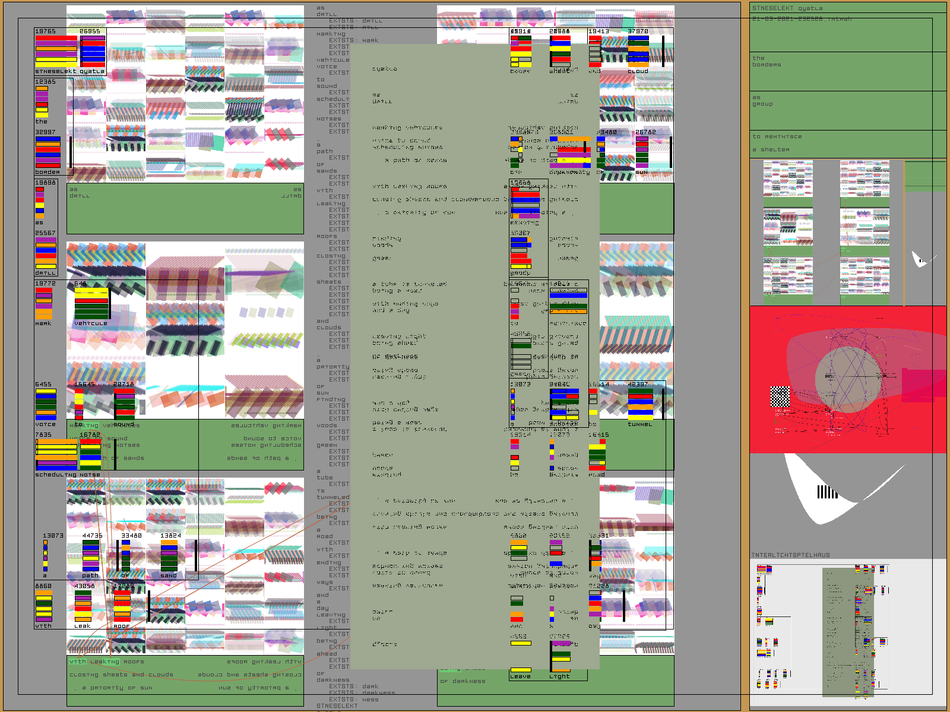Click the INTERLICHTSPIELHAUS label
The image size is (950, 712).
pyautogui.click(x=790, y=555)
